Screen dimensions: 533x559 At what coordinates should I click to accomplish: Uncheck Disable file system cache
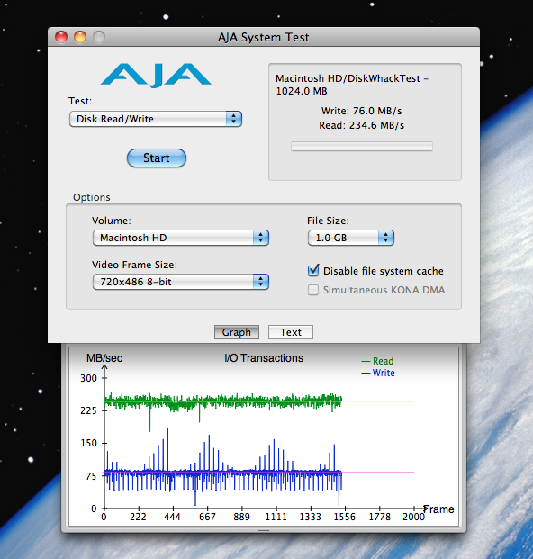click(x=313, y=271)
